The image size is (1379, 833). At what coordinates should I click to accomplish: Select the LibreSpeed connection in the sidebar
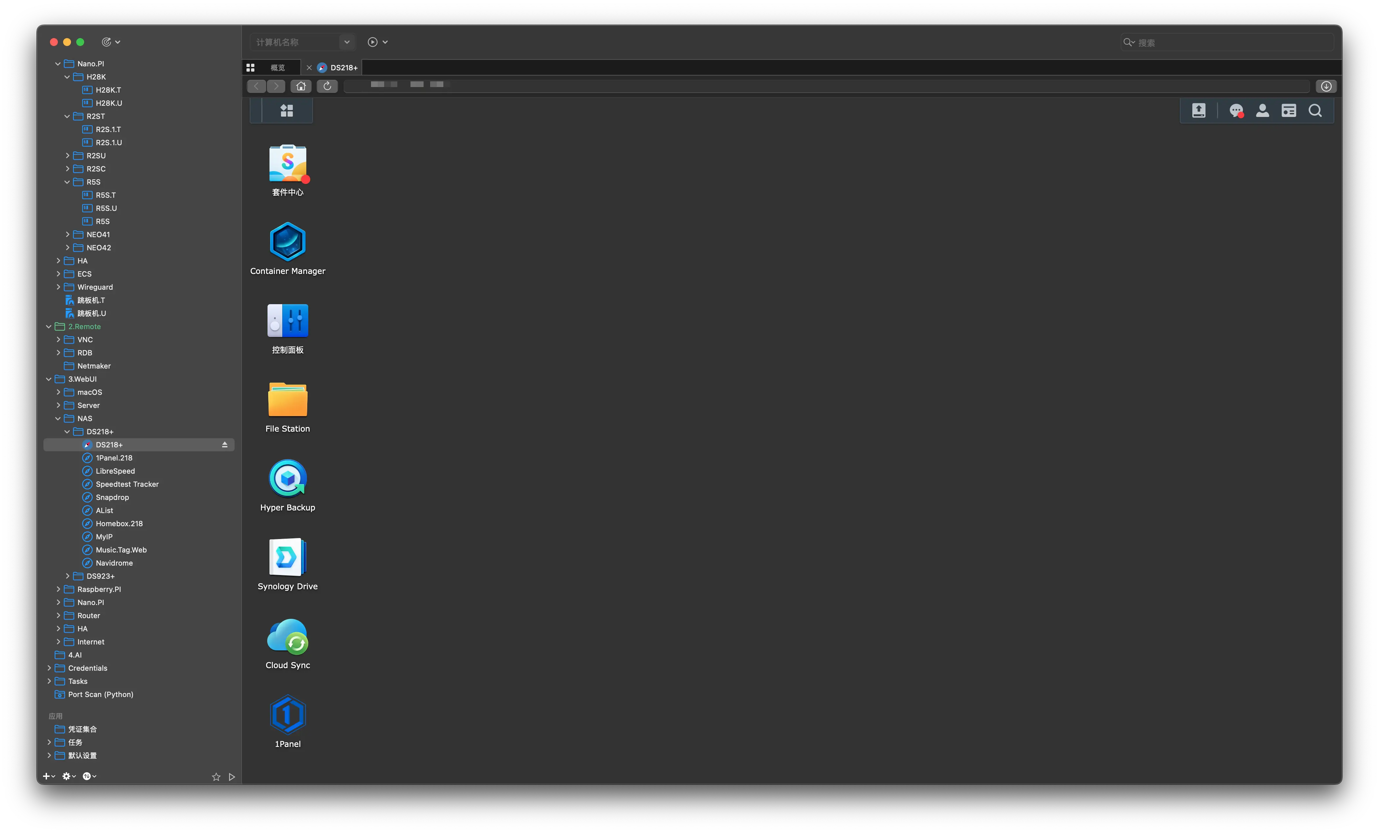pyautogui.click(x=115, y=471)
